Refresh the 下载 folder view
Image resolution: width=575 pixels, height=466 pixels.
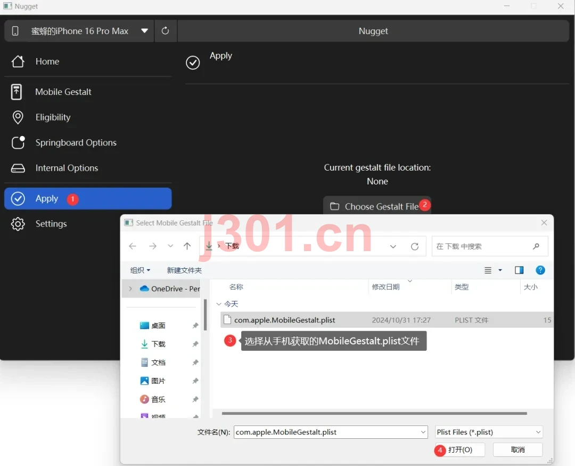click(x=415, y=246)
